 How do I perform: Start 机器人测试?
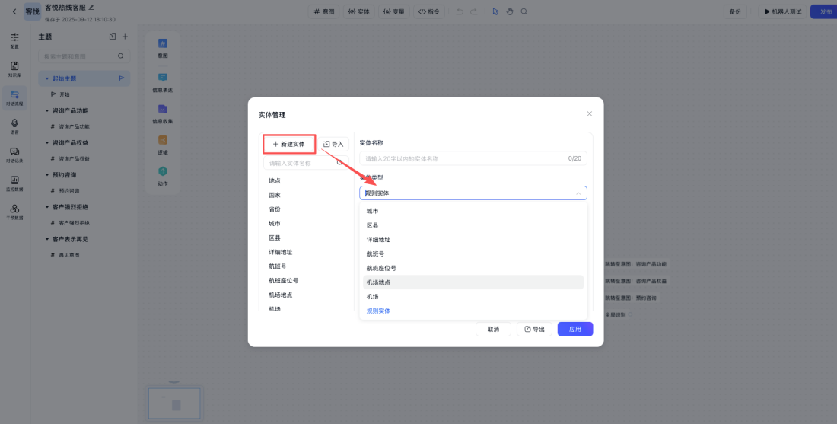pyautogui.click(x=782, y=11)
